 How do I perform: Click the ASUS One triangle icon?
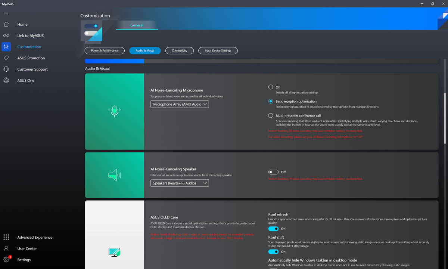[x=6, y=80]
